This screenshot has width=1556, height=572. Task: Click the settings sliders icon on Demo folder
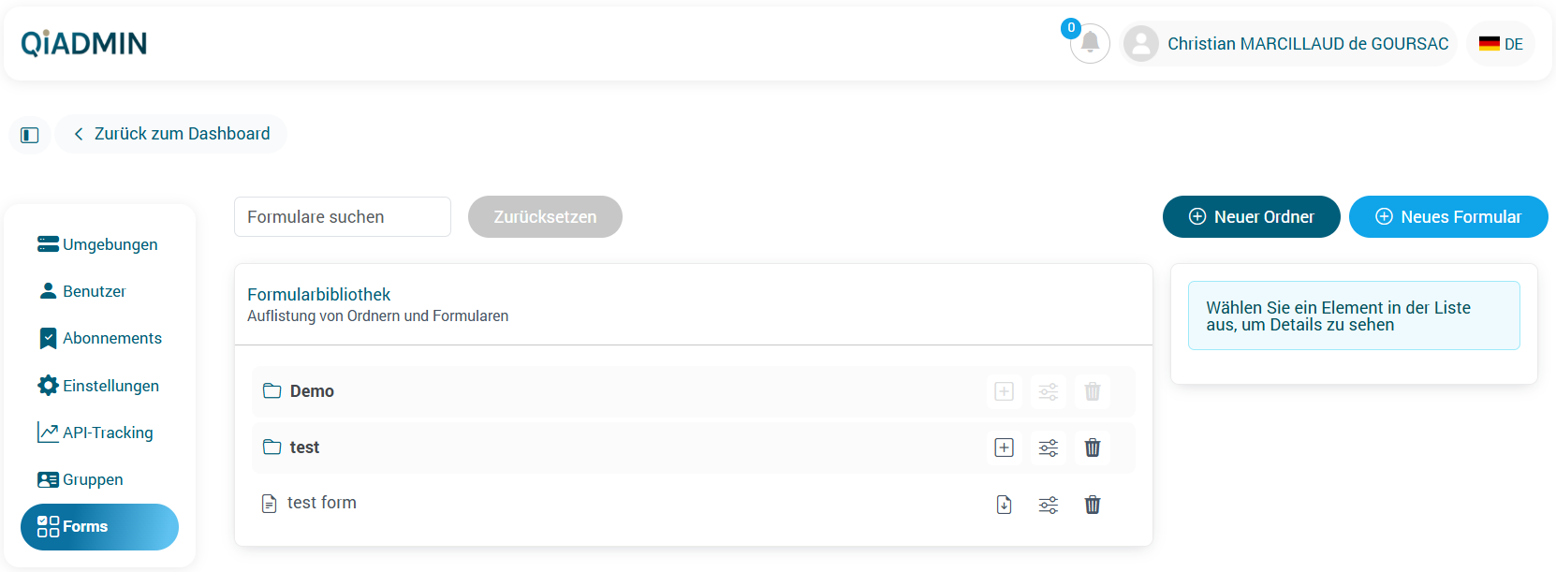tap(1049, 391)
